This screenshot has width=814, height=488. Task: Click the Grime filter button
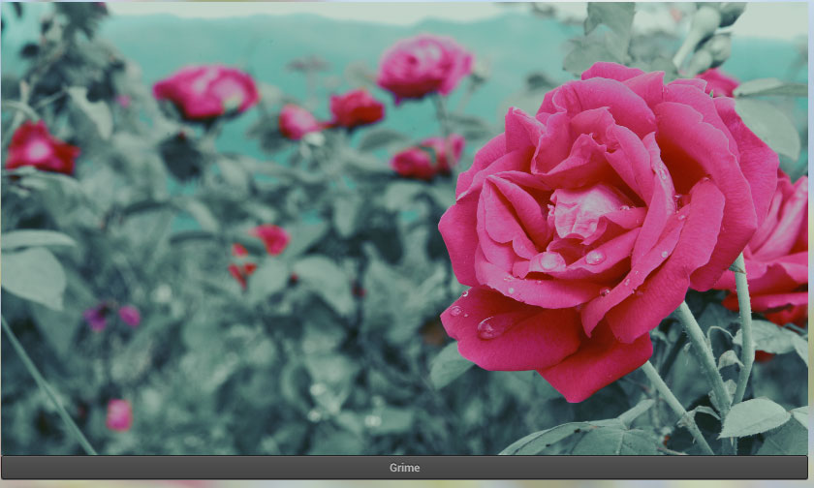tap(405, 468)
